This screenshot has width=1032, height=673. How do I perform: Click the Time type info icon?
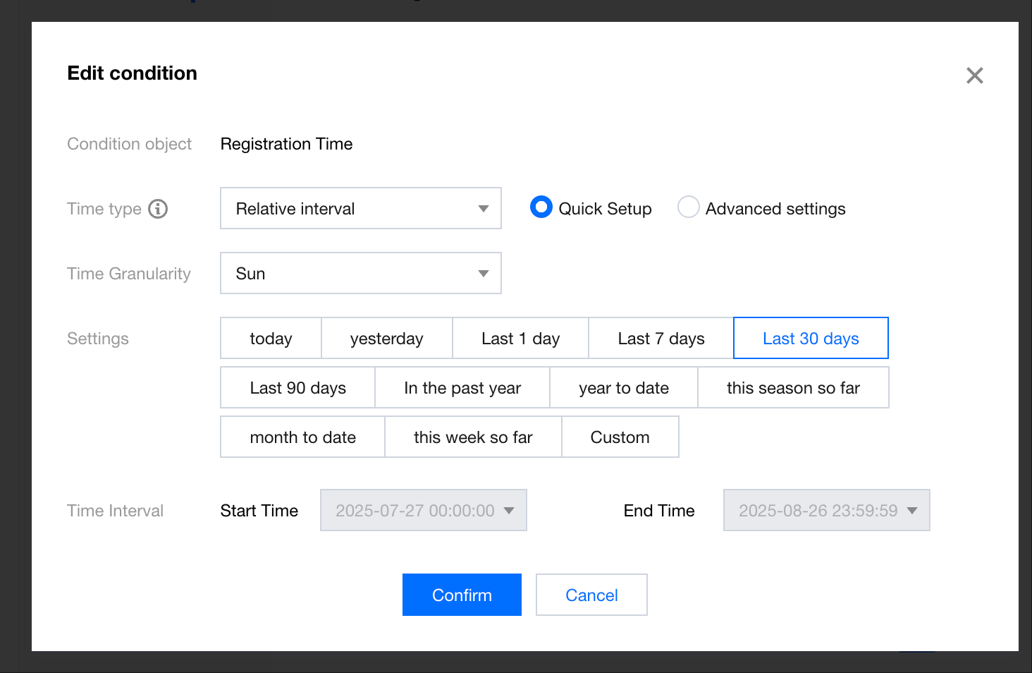coord(158,209)
